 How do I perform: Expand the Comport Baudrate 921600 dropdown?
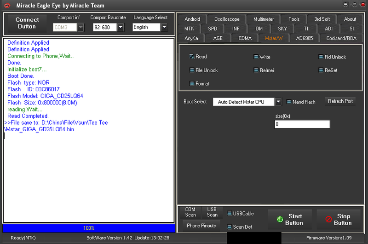121,28
